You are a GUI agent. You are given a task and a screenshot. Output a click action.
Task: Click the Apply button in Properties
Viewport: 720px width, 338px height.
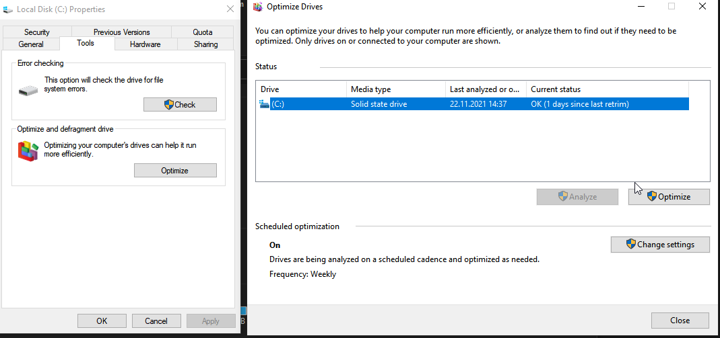pyautogui.click(x=210, y=321)
